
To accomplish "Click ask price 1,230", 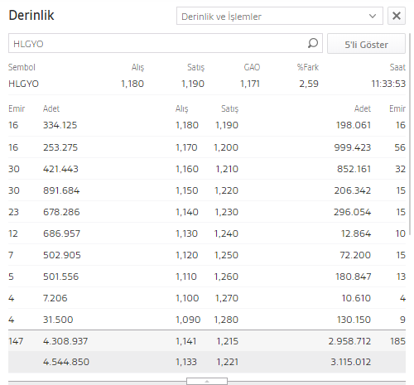I will [227, 212].
